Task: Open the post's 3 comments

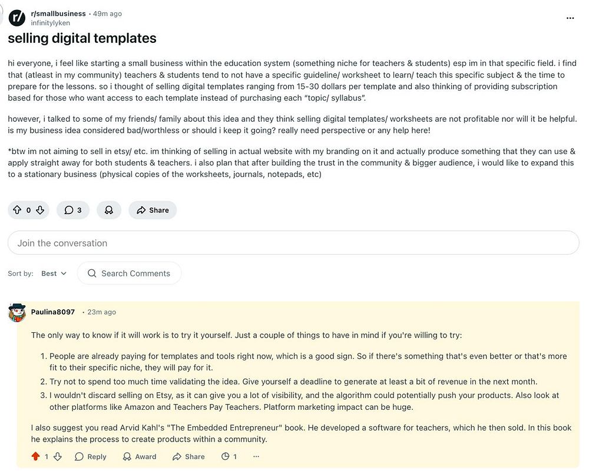Action: click(73, 210)
